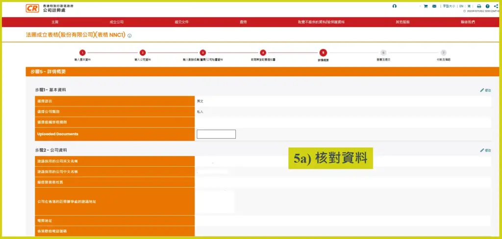The image size is (502, 239).
Task: Switch to Simplified Chinese (简)
Action: click(x=469, y=6)
